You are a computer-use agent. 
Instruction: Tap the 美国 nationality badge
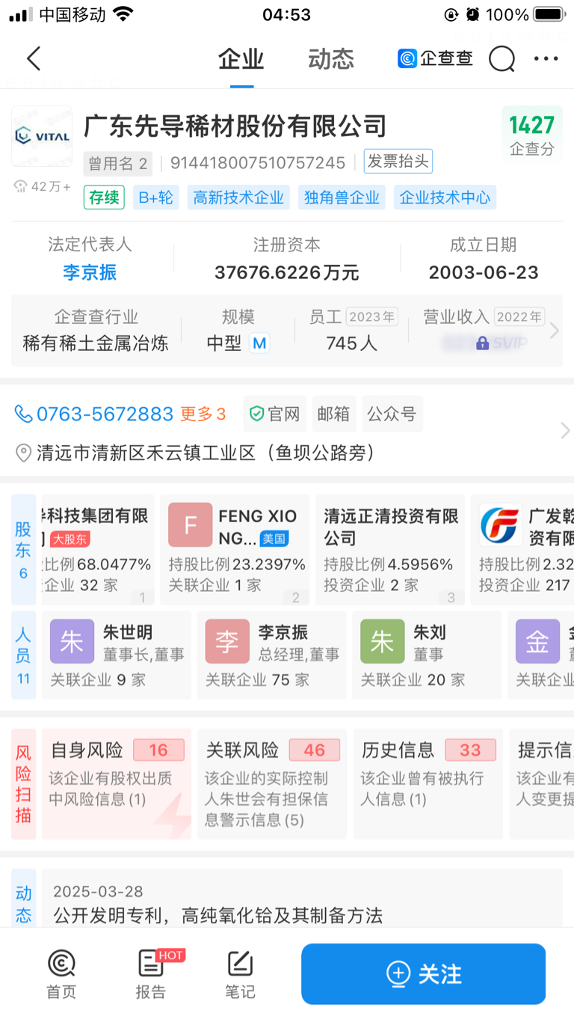coord(274,539)
